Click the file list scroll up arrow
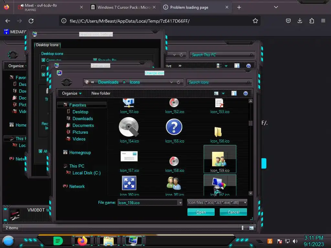This screenshot has height=248, width=331. tap(251, 101)
